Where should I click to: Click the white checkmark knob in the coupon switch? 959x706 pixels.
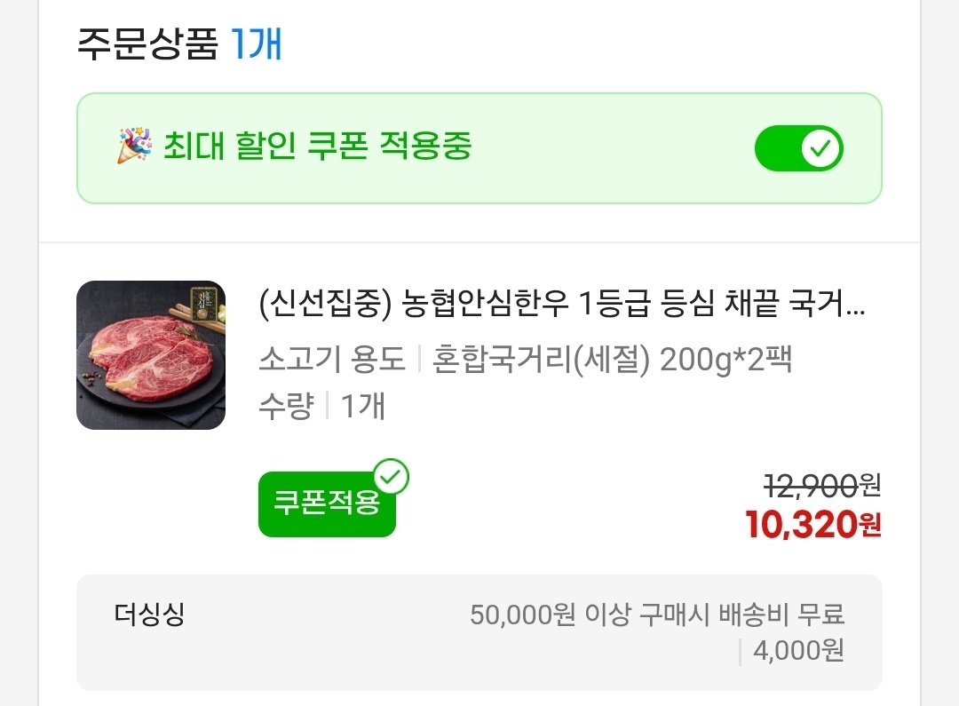(820, 148)
